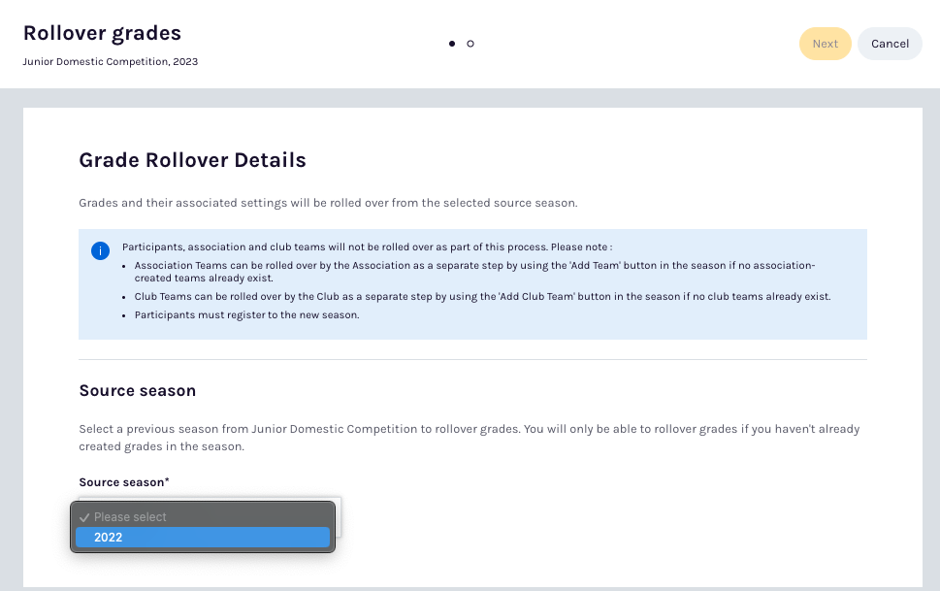The height and width of the screenshot is (591, 940).
Task: Click 'Participants must register to the new season'
Action: (x=246, y=315)
